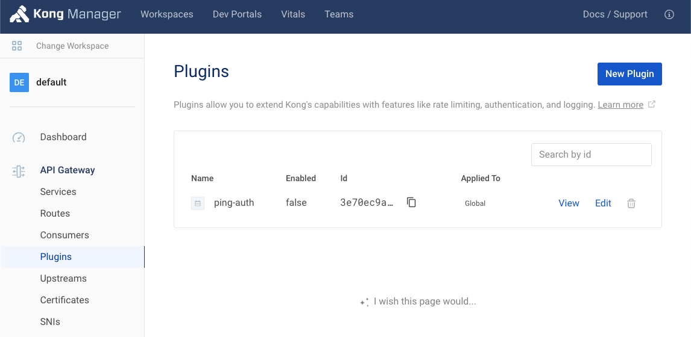Open the info icon in top bar
This screenshot has height=337, width=691.
(669, 14)
